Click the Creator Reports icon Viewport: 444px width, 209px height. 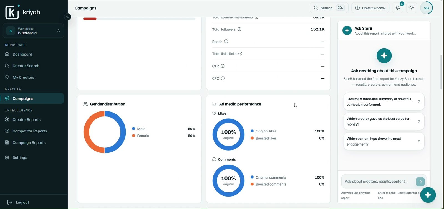coord(7,119)
